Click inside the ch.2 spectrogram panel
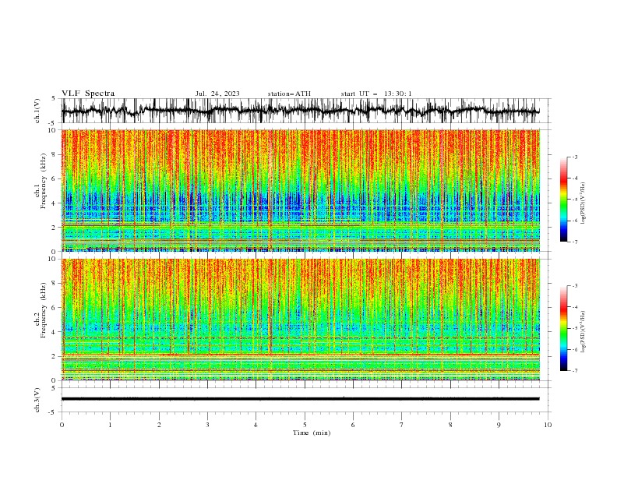This screenshot has height=477, width=617. [x=301, y=320]
